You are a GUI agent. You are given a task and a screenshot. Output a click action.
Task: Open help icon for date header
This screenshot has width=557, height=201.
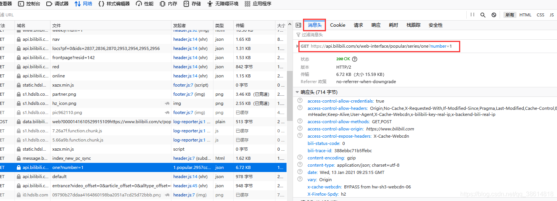300,172
